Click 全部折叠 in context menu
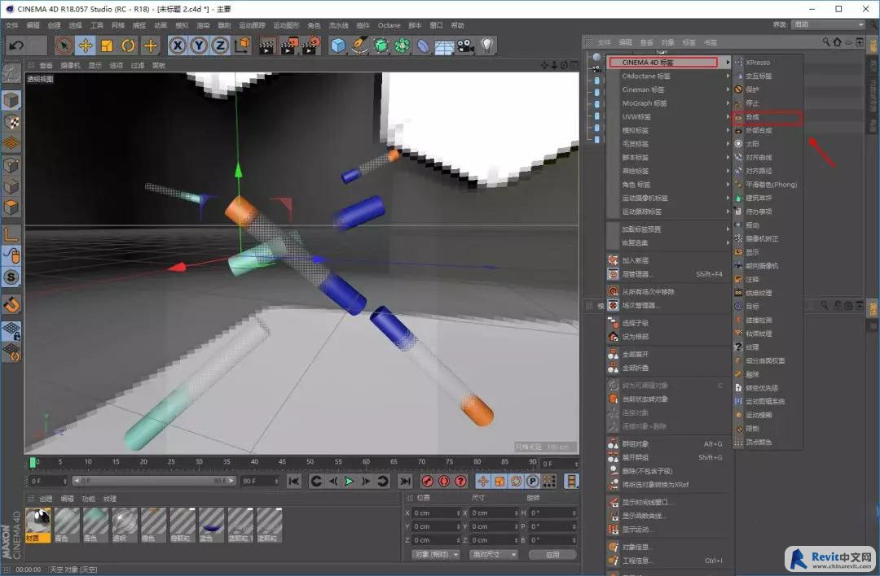Screen dimensions: 880x576 point(668,368)
